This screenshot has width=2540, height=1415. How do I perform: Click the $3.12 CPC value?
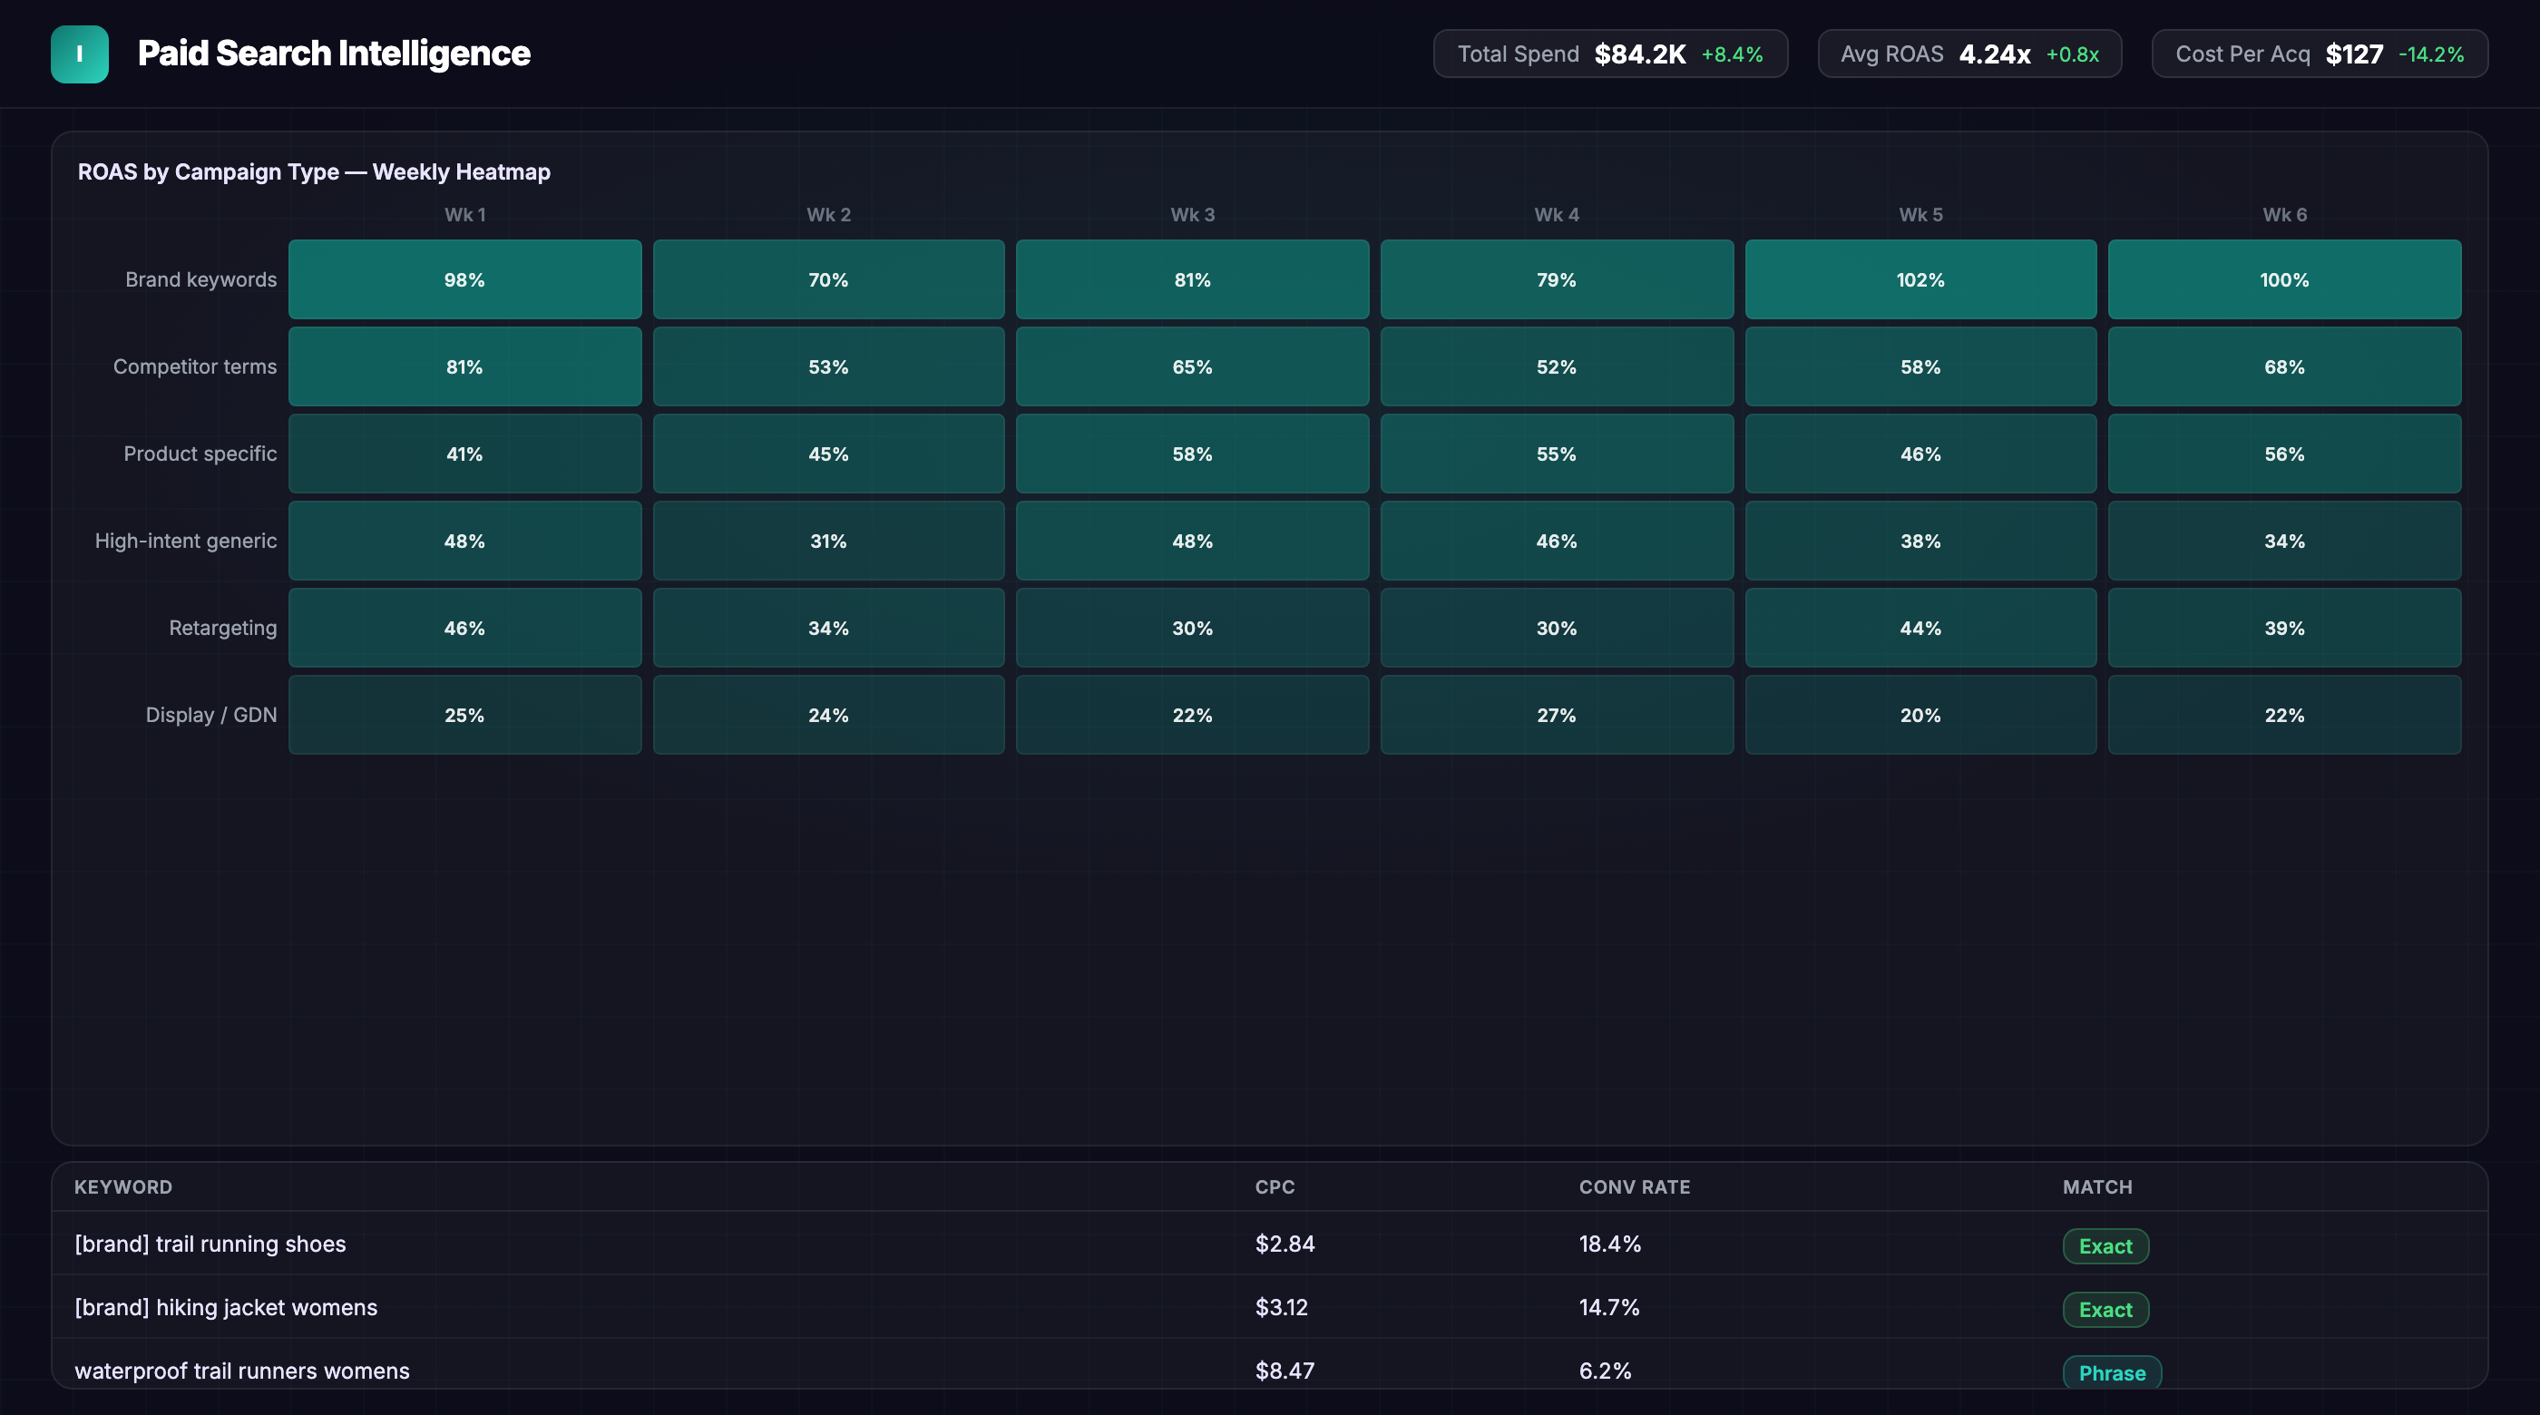click(1281, 1308)
